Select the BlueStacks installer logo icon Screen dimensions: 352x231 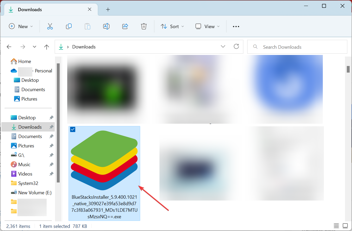[104, 160]
